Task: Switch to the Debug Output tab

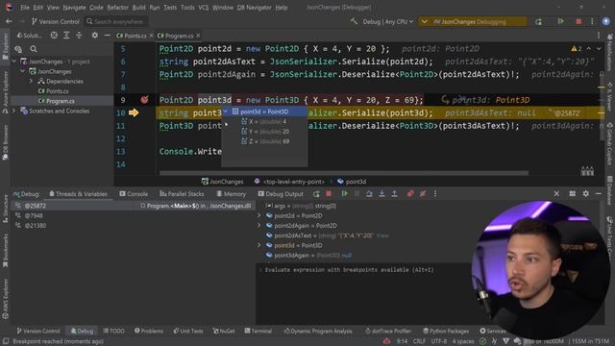Action: (x=281, y=194)
